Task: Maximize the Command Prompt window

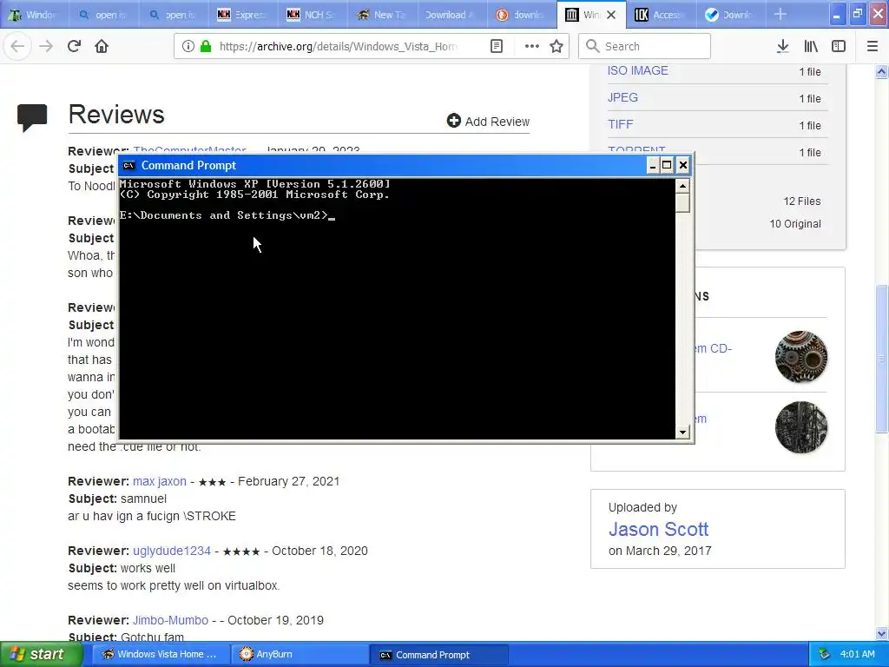Action: (668, 165)
